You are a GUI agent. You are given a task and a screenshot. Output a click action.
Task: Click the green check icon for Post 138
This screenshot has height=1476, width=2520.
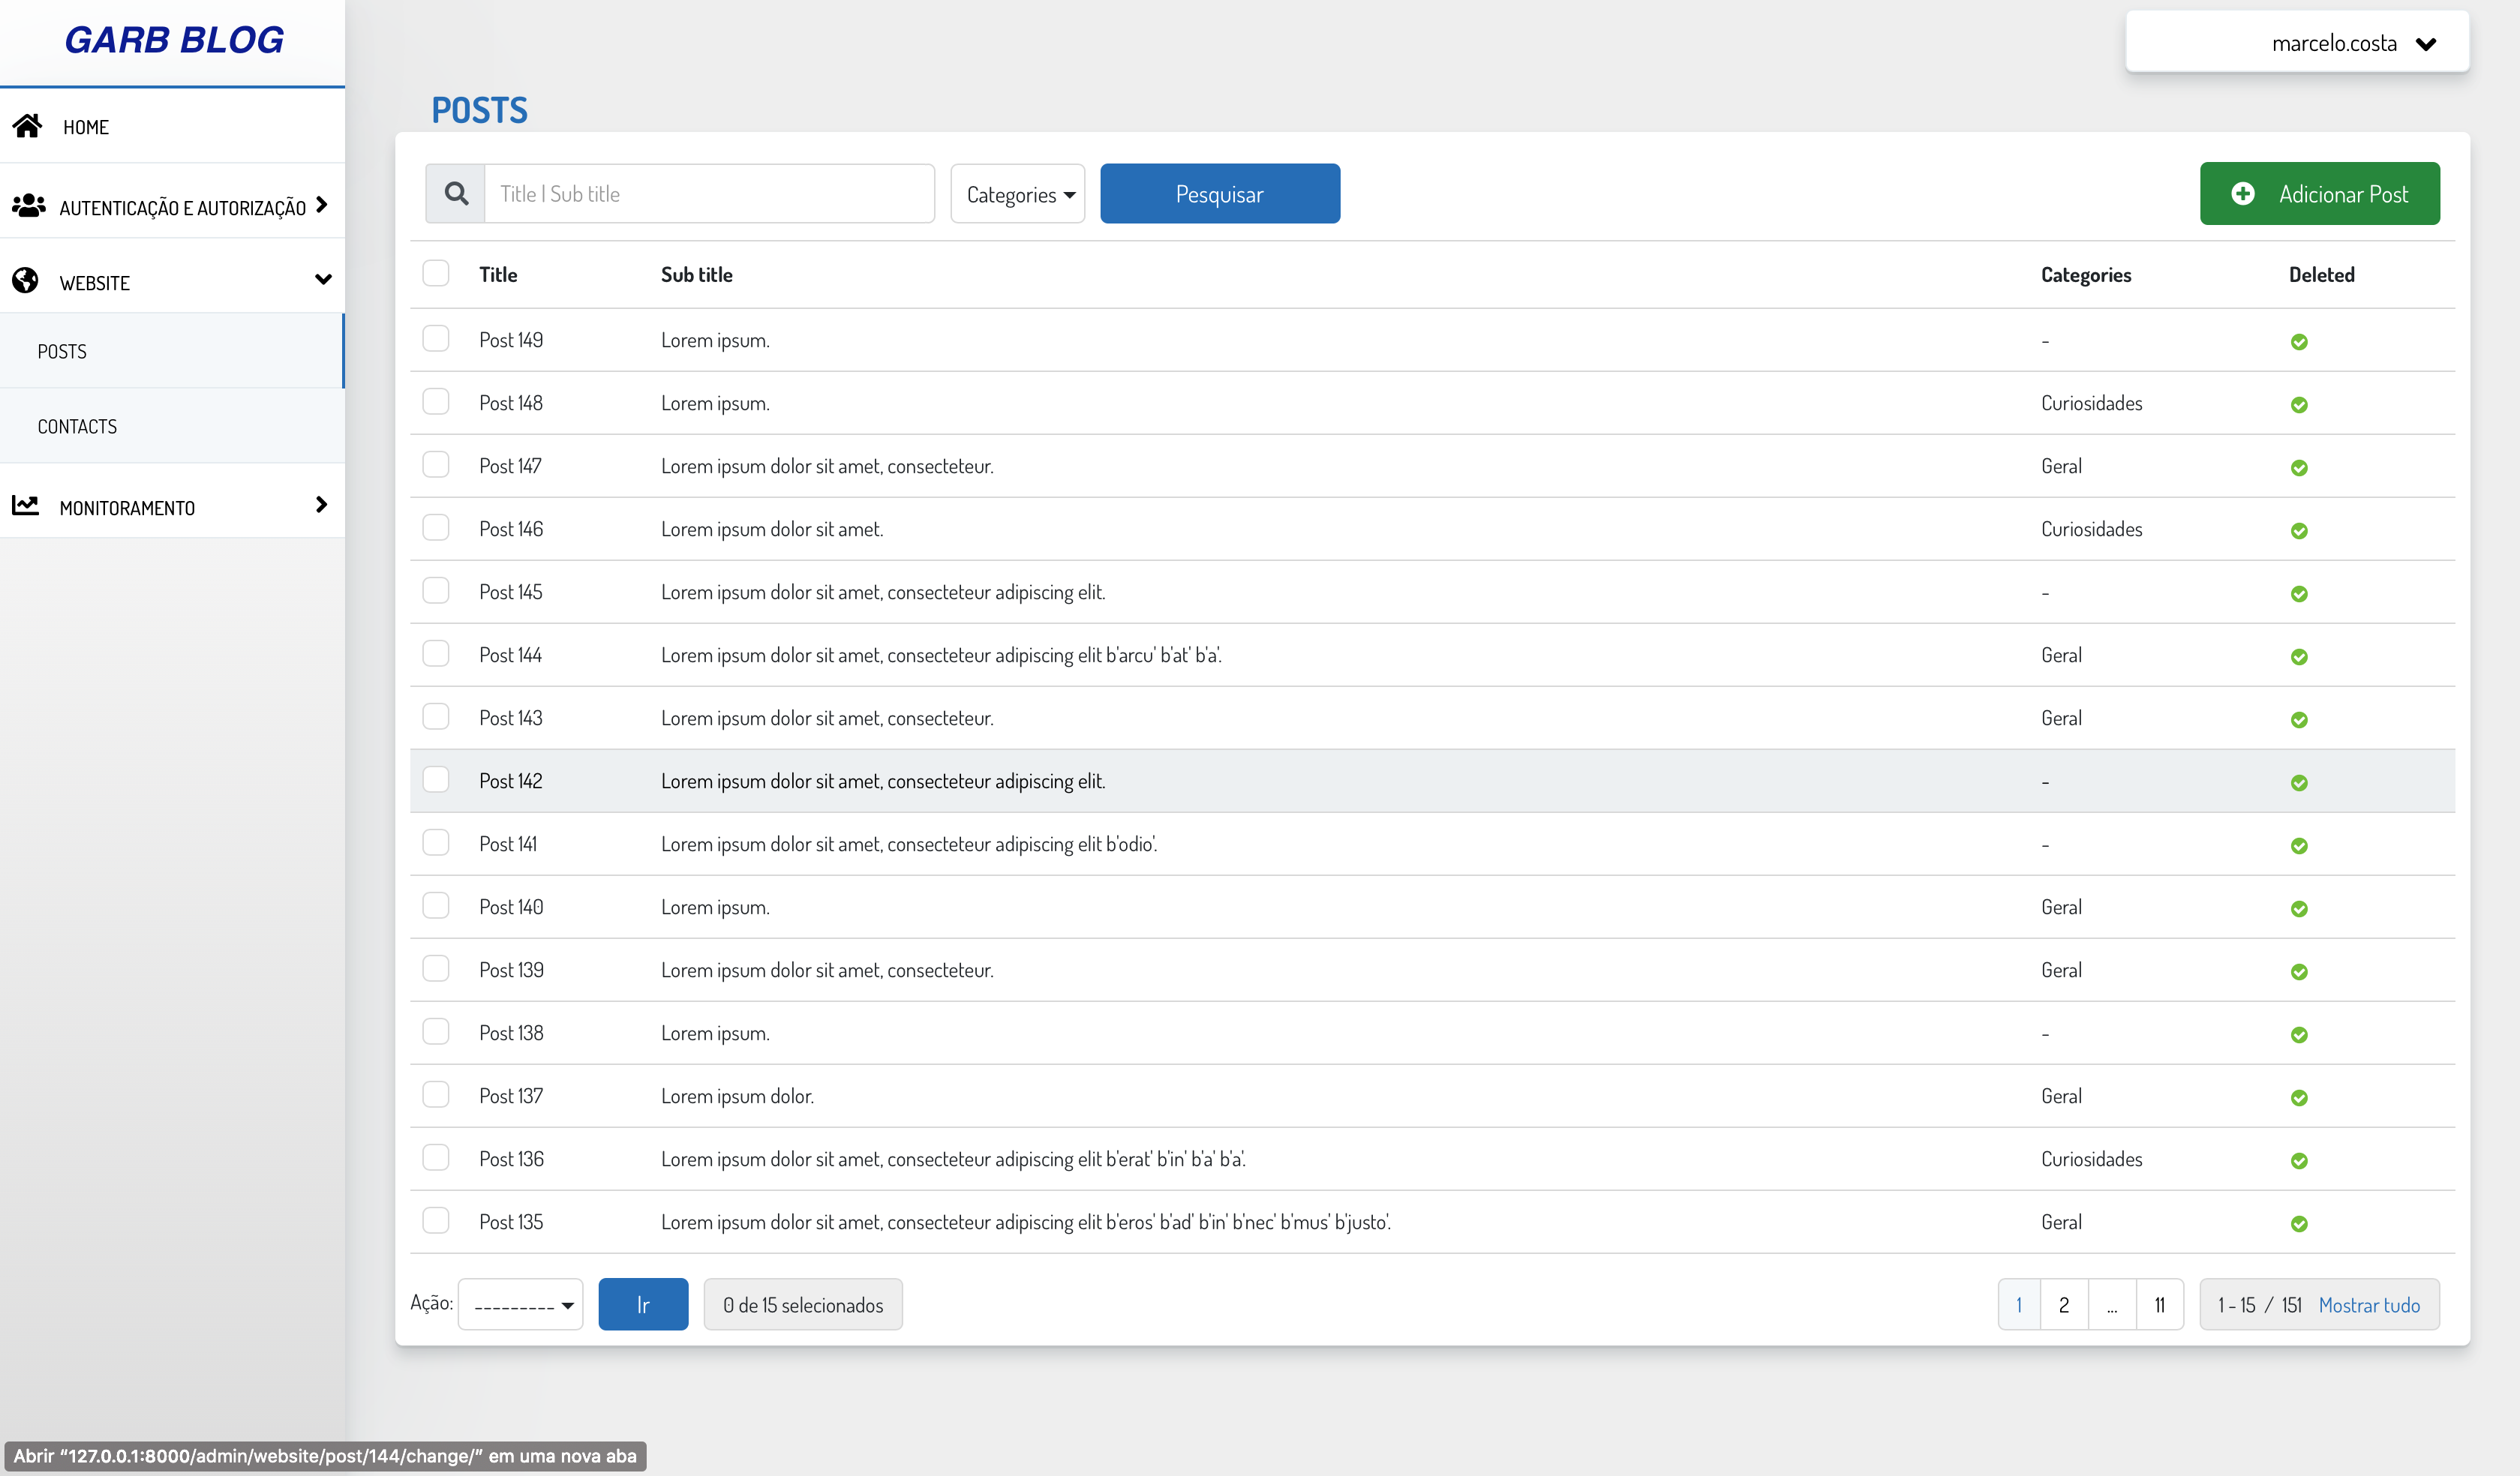[2299, 1035]
